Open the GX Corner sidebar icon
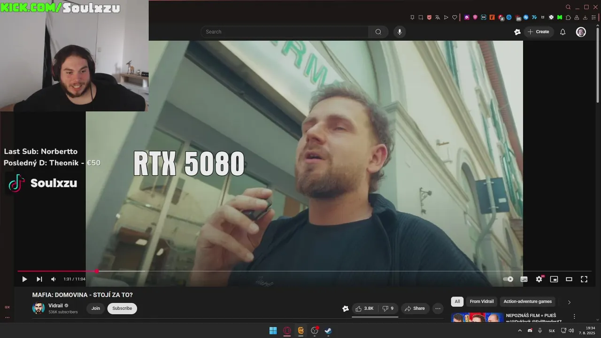Screen dimensions: 601x338 click(x=7, y=307)
